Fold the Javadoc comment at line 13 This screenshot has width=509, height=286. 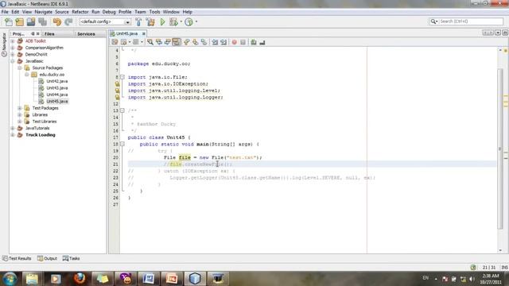point(122,110)
